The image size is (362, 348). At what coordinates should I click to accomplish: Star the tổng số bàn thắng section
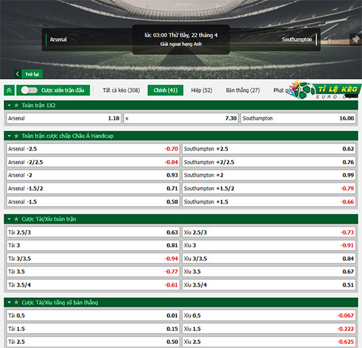pyautogui.click(x=16, y=303)
